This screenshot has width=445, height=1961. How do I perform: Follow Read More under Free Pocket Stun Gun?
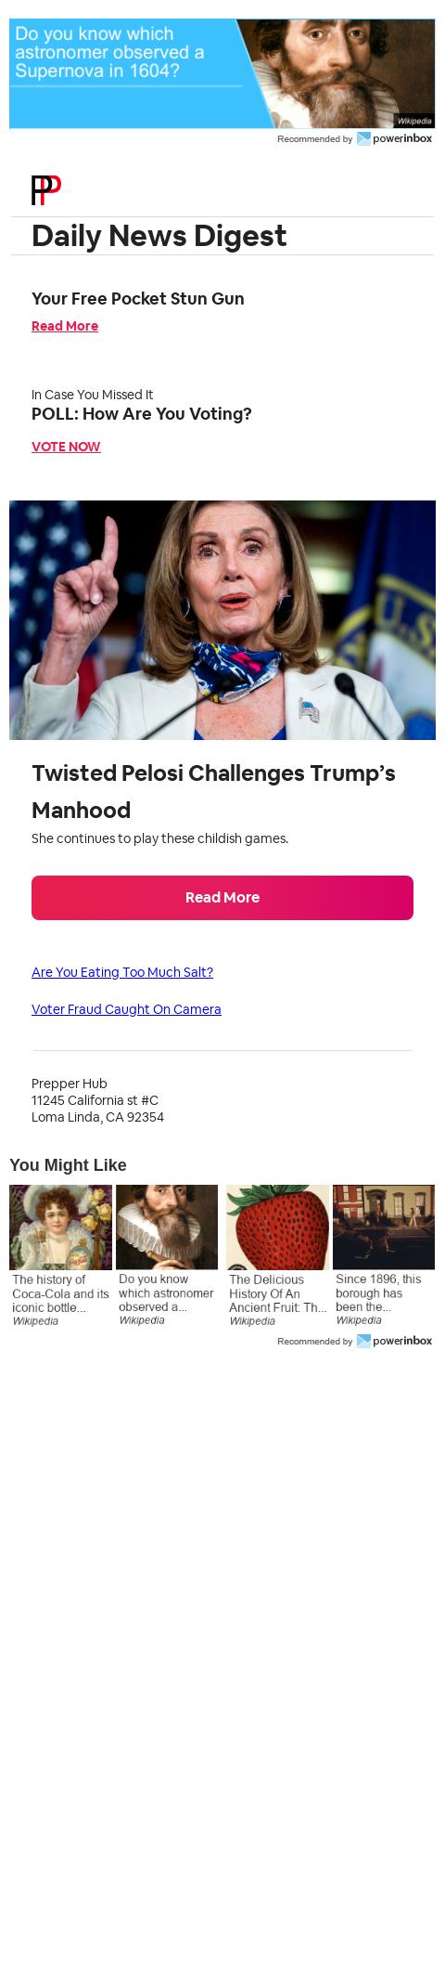[65, 326]
